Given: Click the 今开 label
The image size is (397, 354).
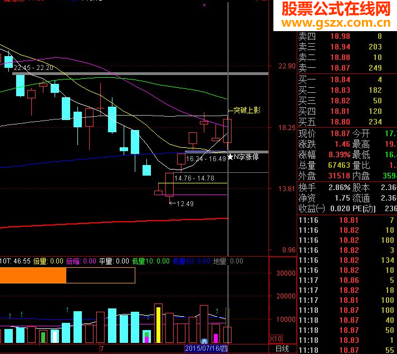Looking at the screenshot, I should coord(361,133).
